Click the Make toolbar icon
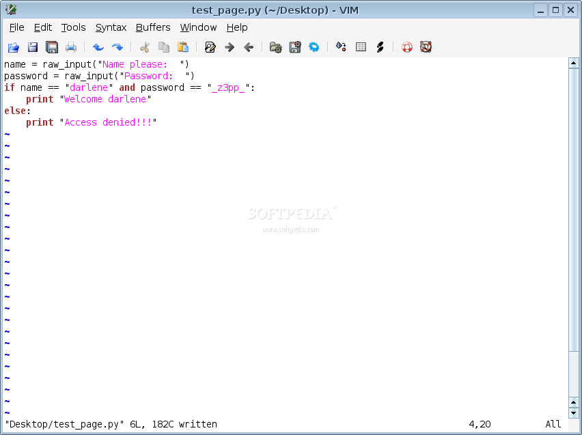Image resolution: width=582 pixels, height=435 pixels. (341, 46)
